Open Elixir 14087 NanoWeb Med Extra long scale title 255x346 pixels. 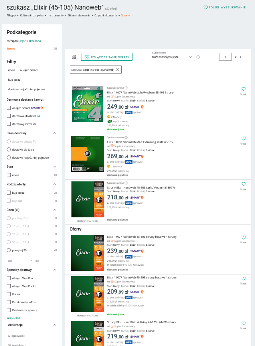pyautogui.click(x=140, y=142)
